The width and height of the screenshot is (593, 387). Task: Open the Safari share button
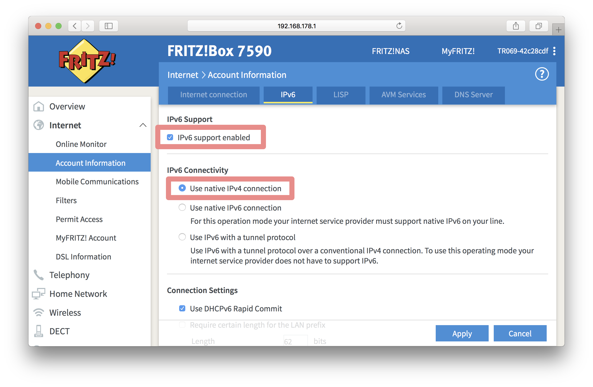point(516,26)
